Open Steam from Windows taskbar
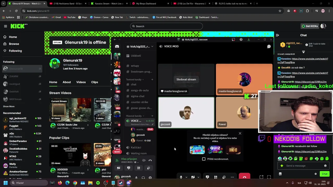 121,183
